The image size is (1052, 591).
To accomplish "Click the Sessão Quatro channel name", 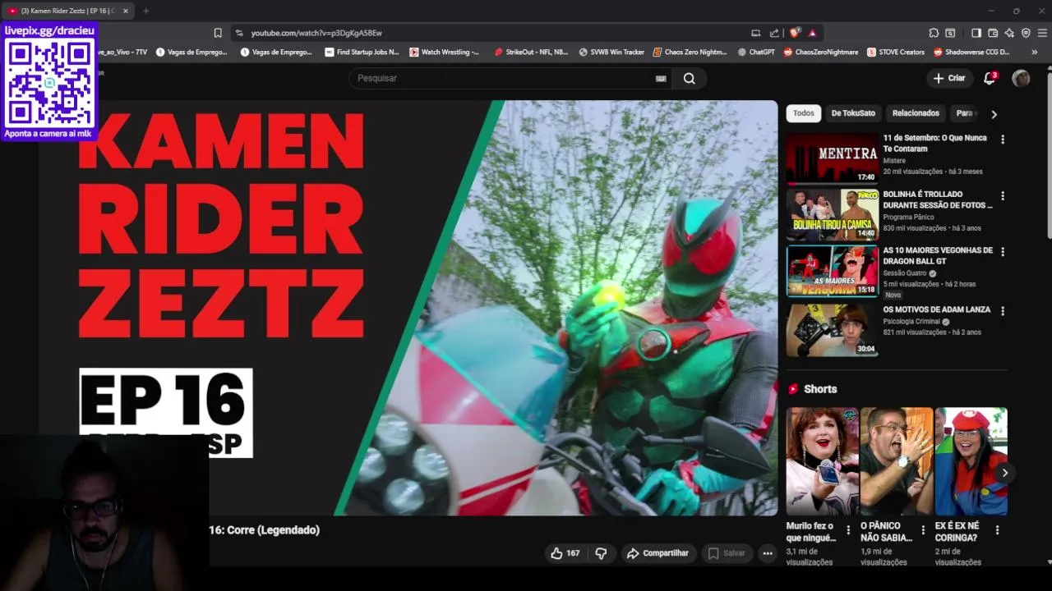I will [904, 273].
